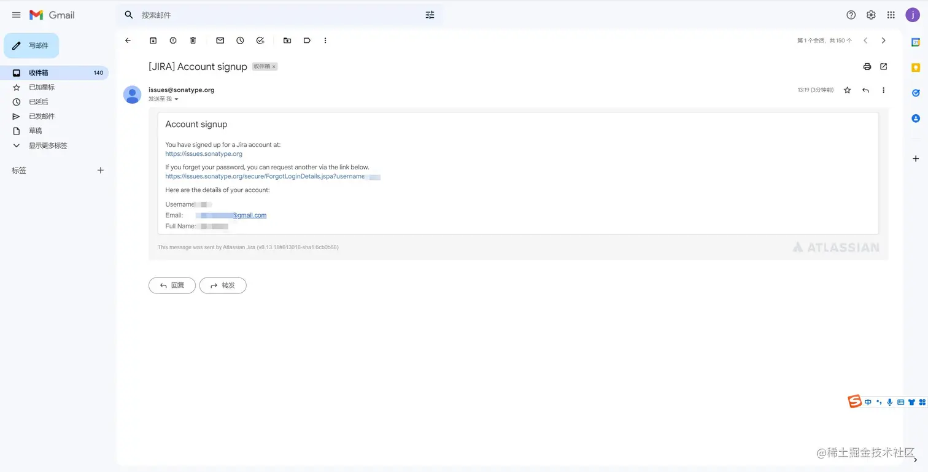Open message more options next to reply
Screen dimensions: 928x472
click(x=884, y=90)
